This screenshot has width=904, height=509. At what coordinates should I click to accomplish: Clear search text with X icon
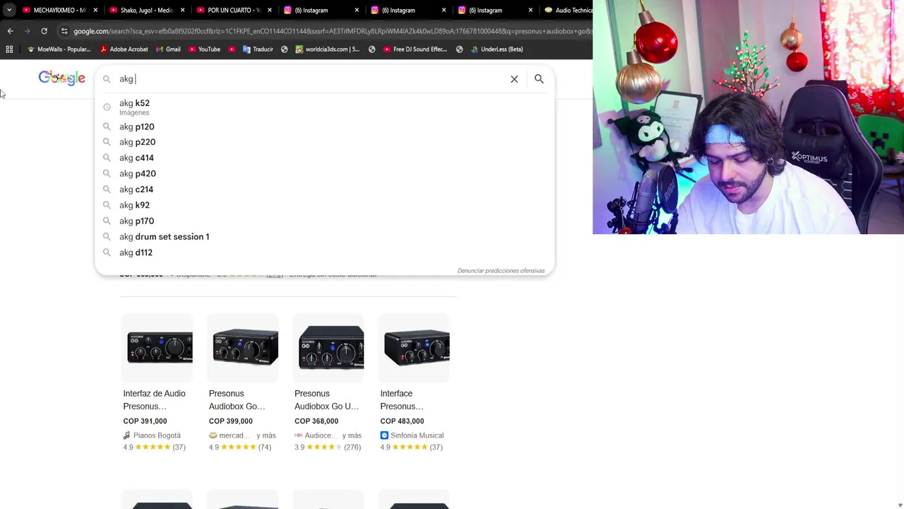pyautogui.click(x=514, y=79)
